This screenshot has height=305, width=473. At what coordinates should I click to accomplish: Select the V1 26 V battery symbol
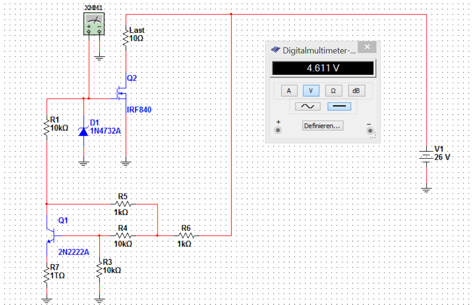point(426,157)
